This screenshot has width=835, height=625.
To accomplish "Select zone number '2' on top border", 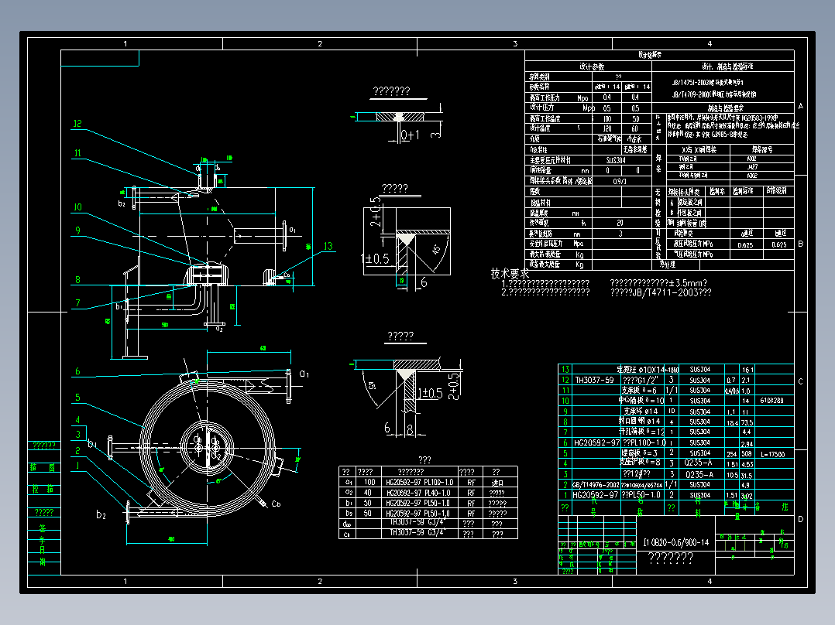I will click(320, 43).
